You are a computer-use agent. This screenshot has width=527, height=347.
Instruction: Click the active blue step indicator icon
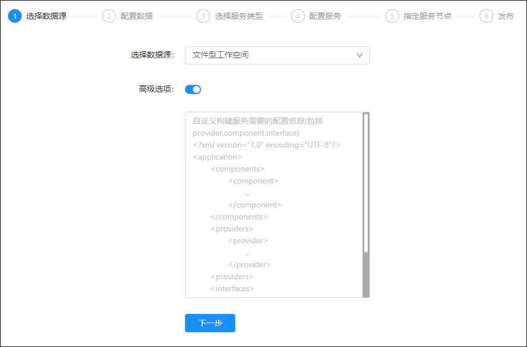click(14, 16)
